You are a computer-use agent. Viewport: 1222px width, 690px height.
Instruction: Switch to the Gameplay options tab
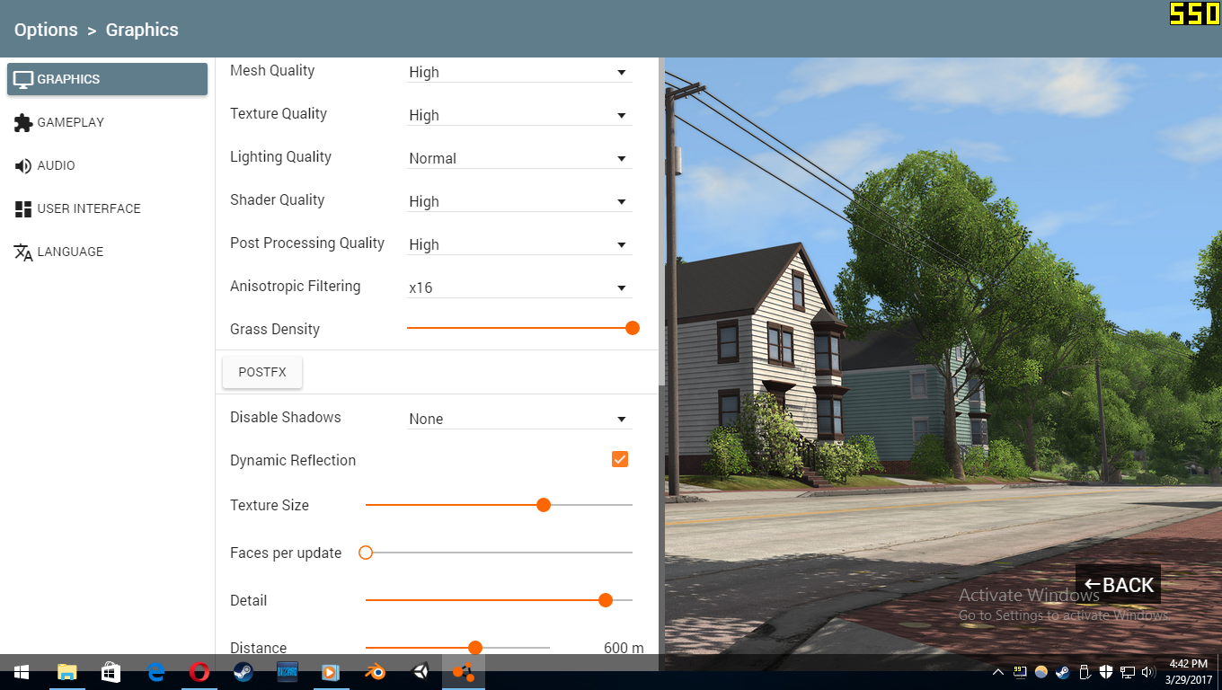(x=107, y=122)
